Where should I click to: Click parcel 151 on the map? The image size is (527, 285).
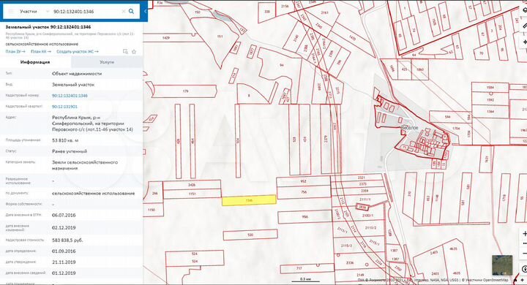click(220, 37)
